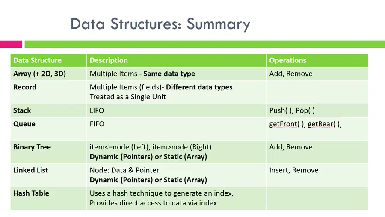Click the FIFO description text
Viewport: 385px width, 217px height.
[x=97, y=124]
